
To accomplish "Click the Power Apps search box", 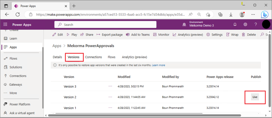I will [x=105, y=25].
